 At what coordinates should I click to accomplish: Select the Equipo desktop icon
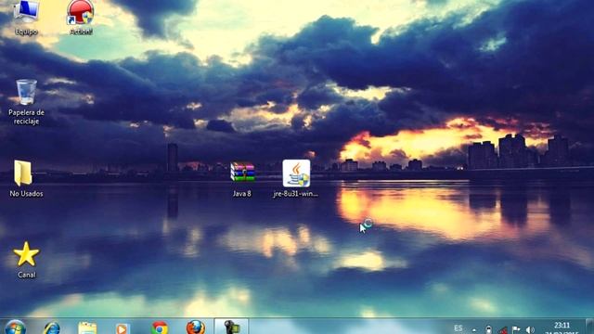[x=26, y=17]
